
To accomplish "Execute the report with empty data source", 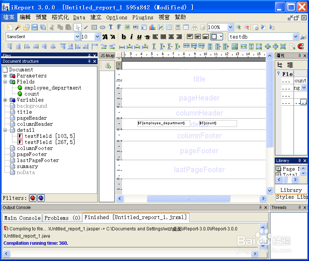I will tap(264, 27).
